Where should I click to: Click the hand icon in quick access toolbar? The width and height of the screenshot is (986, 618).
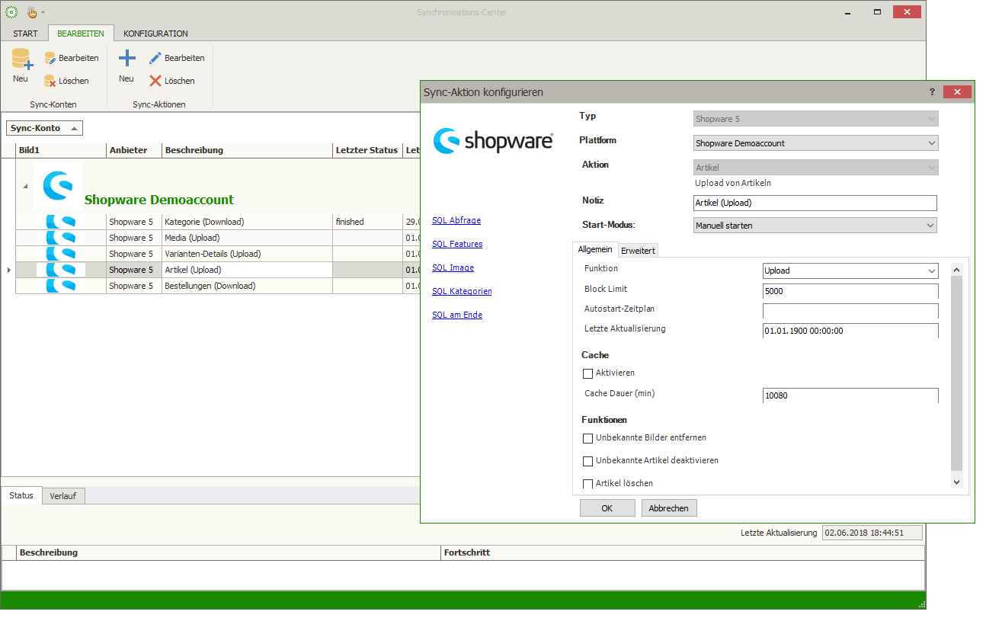(x=32, y=12)
